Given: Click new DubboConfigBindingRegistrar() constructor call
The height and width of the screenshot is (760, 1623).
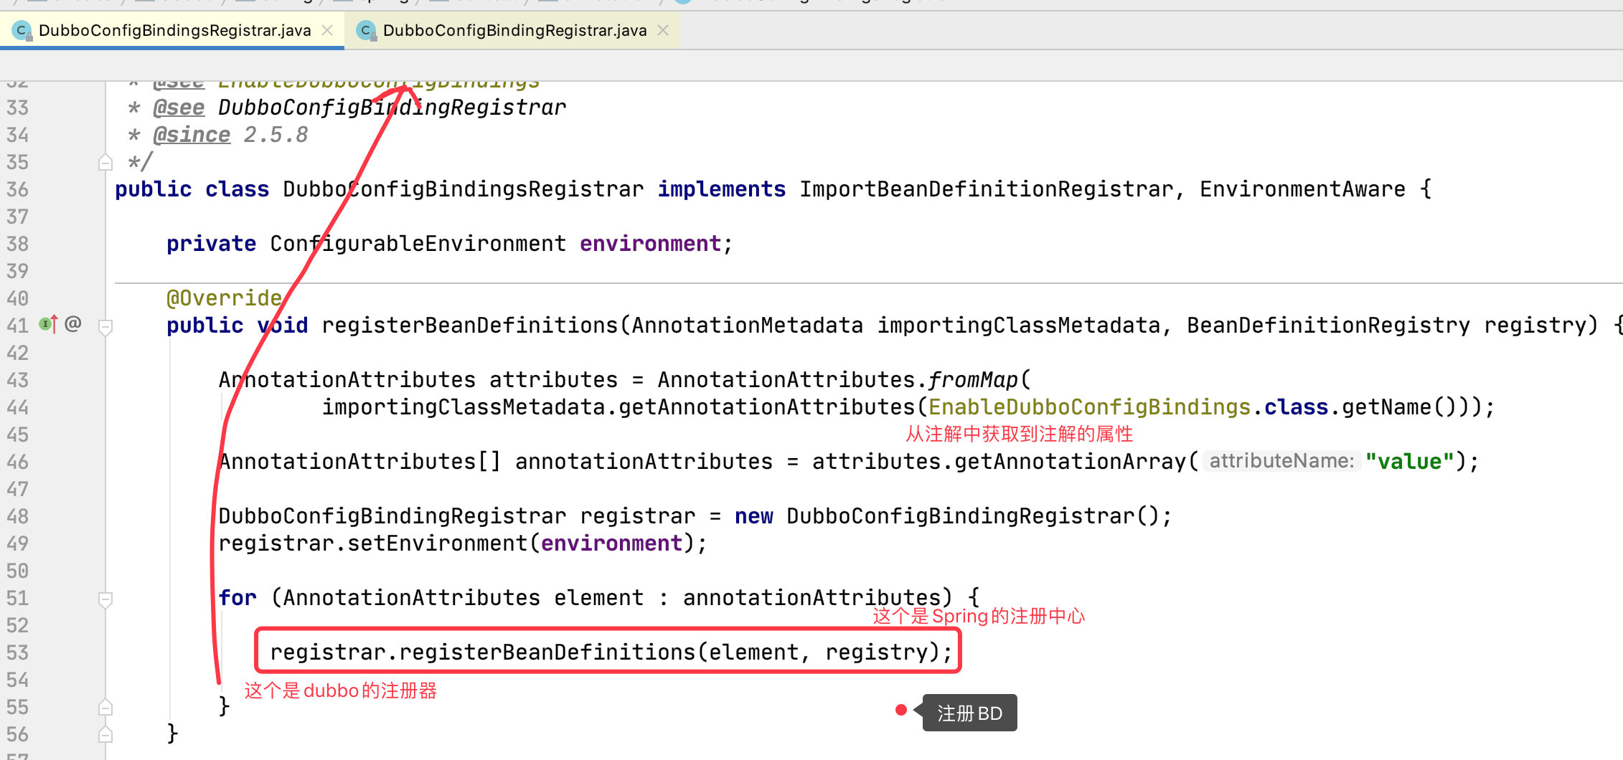Looking at the screenshot, I should [946, 516].
